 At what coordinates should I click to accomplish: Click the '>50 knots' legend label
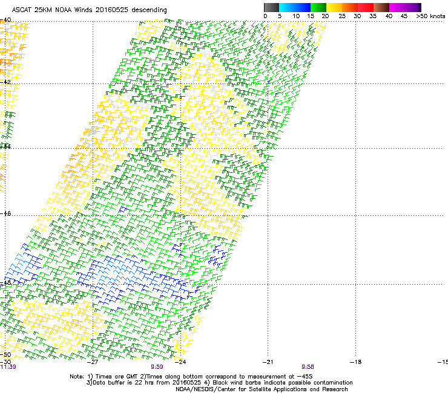click(430, 16)
